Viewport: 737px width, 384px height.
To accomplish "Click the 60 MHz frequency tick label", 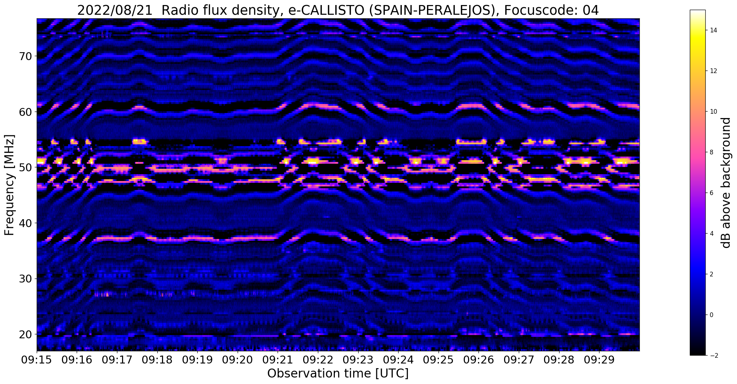I will (26, 112).
